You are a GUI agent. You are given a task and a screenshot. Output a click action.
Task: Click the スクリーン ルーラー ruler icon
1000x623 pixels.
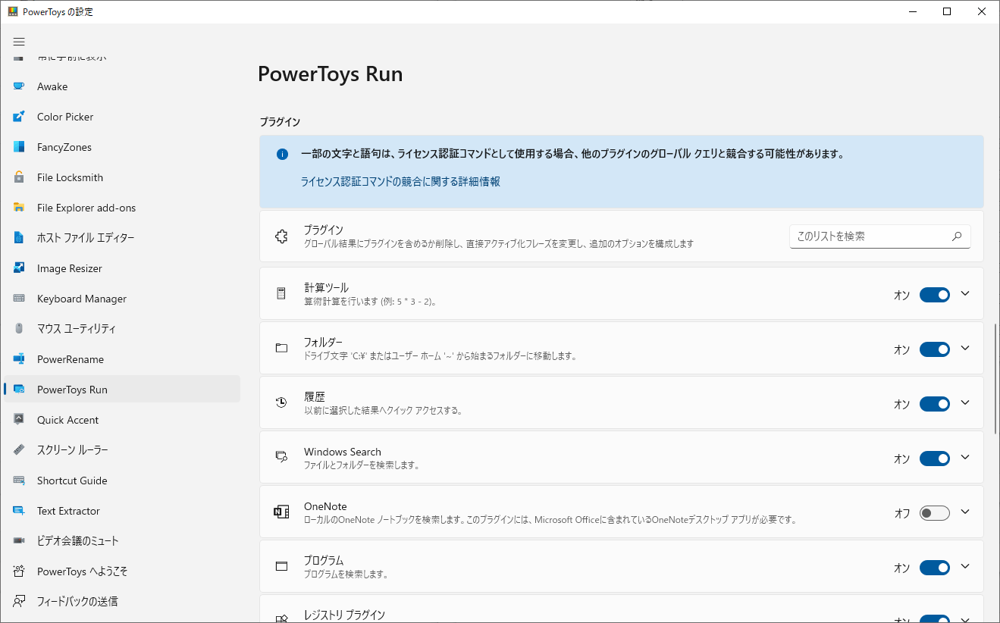[x=19, y=450]
